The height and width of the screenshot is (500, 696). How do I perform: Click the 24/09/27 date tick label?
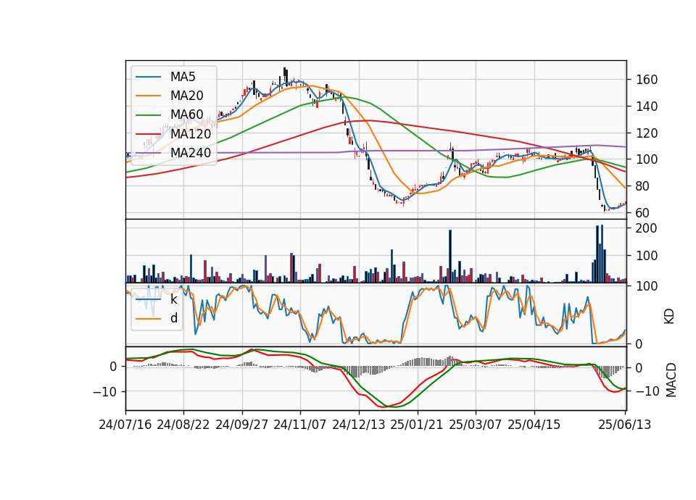pyautogui.click(x=242, y=425)
